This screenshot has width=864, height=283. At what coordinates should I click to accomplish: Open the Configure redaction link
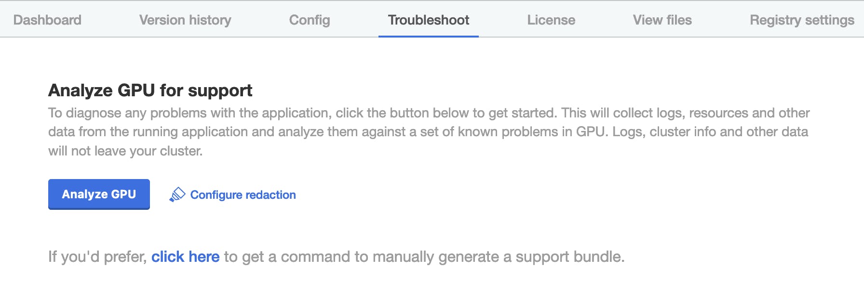coord(243,195)
